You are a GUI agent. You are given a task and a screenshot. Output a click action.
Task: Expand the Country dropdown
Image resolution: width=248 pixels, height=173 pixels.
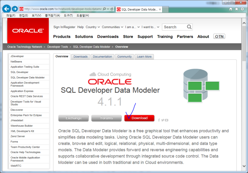93,27
